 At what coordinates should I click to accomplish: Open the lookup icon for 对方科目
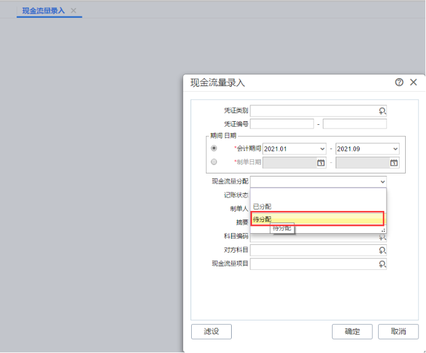382,250
